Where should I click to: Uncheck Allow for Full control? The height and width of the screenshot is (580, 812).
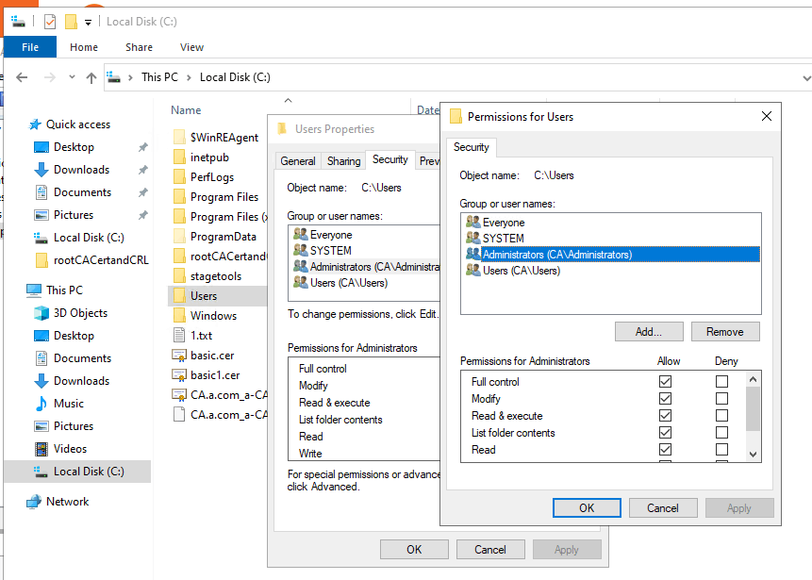(x=666, y=382)
